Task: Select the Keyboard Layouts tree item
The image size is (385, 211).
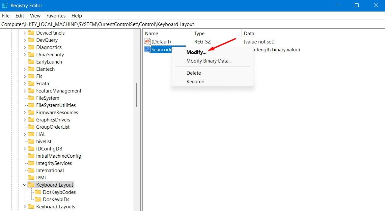Action: pyautogui.click(x=55, y=207)
